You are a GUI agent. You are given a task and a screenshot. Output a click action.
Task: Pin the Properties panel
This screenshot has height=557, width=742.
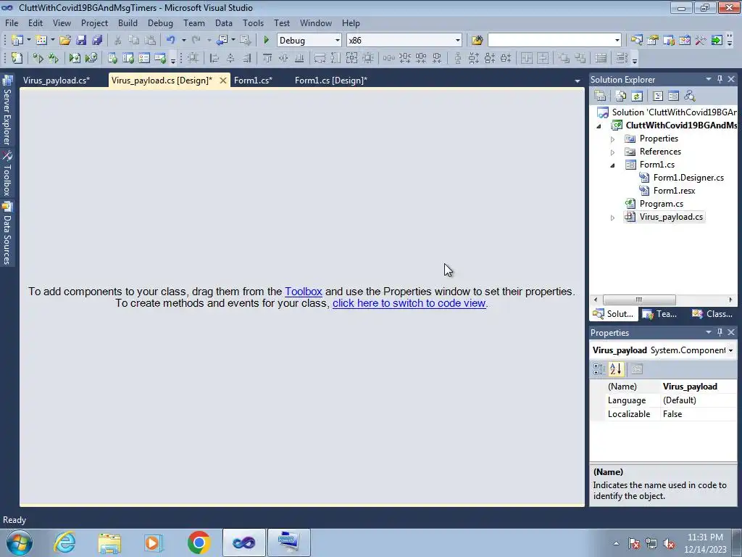coord(720,332)
